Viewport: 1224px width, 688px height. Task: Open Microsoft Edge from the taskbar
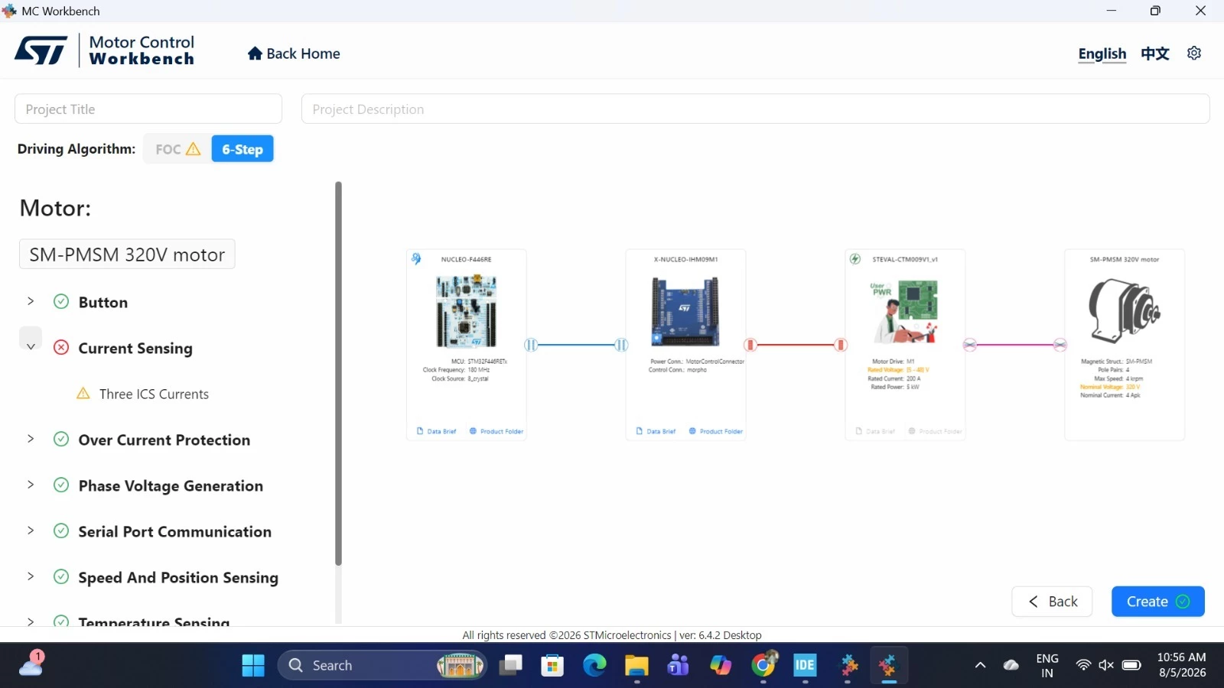coord(594,665)
